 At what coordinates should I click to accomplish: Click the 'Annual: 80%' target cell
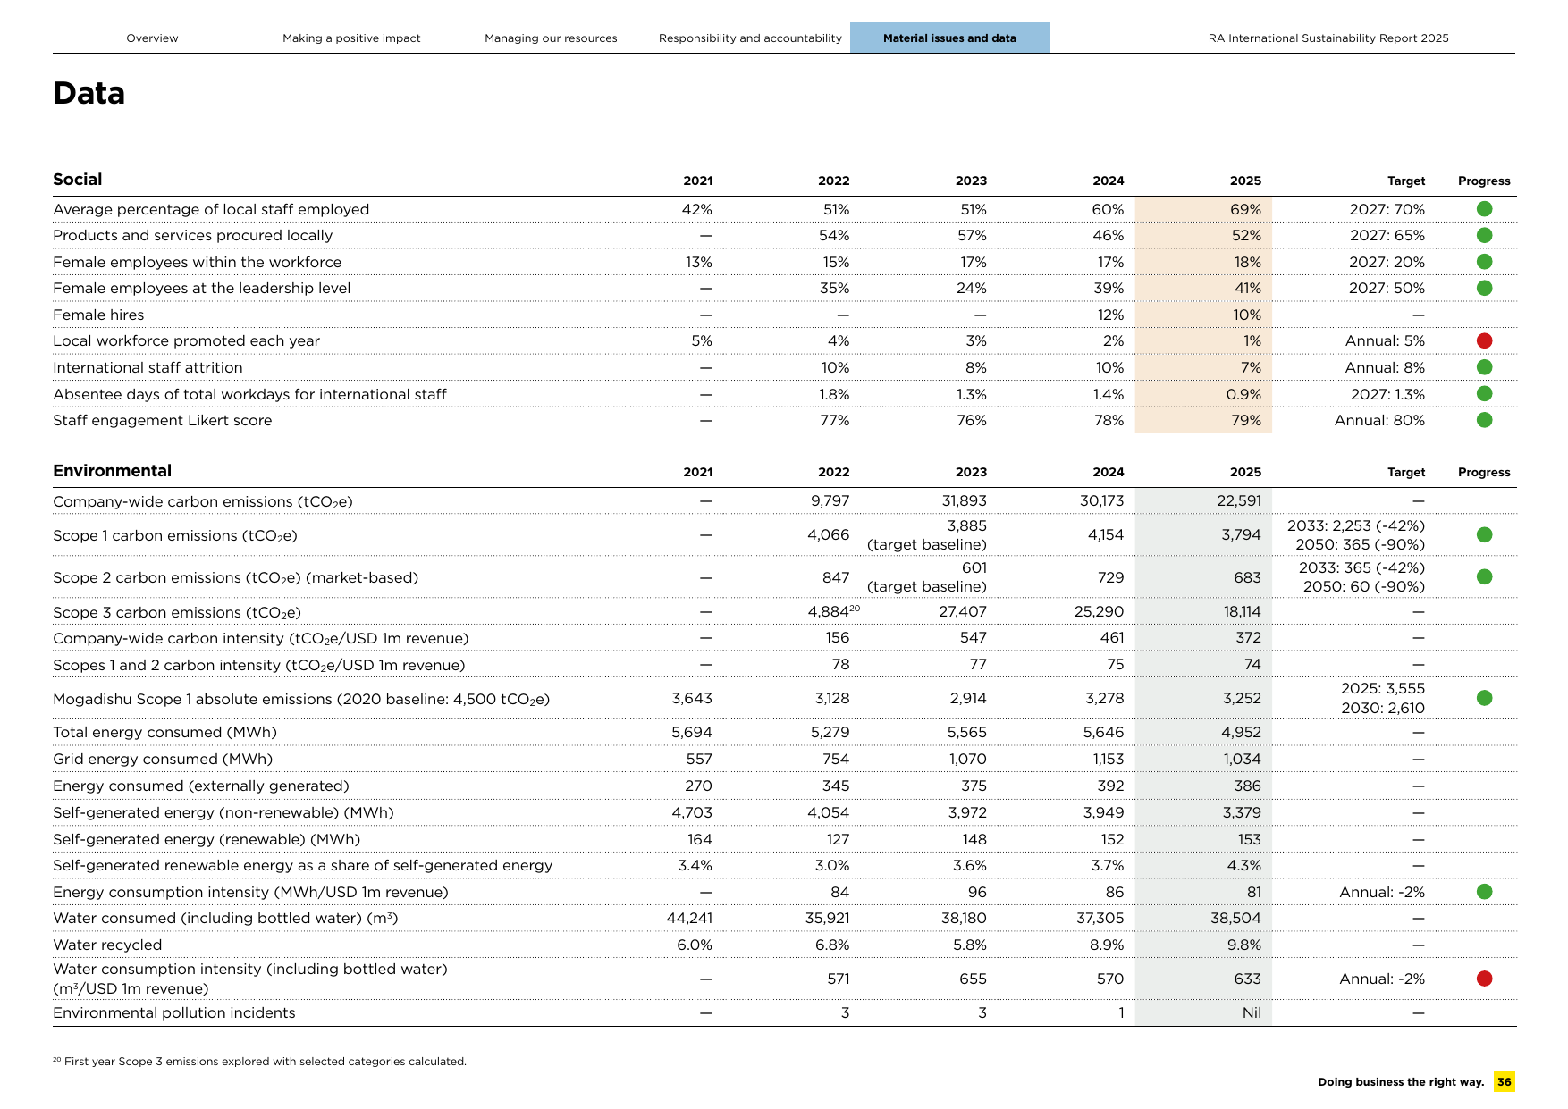1380,420
